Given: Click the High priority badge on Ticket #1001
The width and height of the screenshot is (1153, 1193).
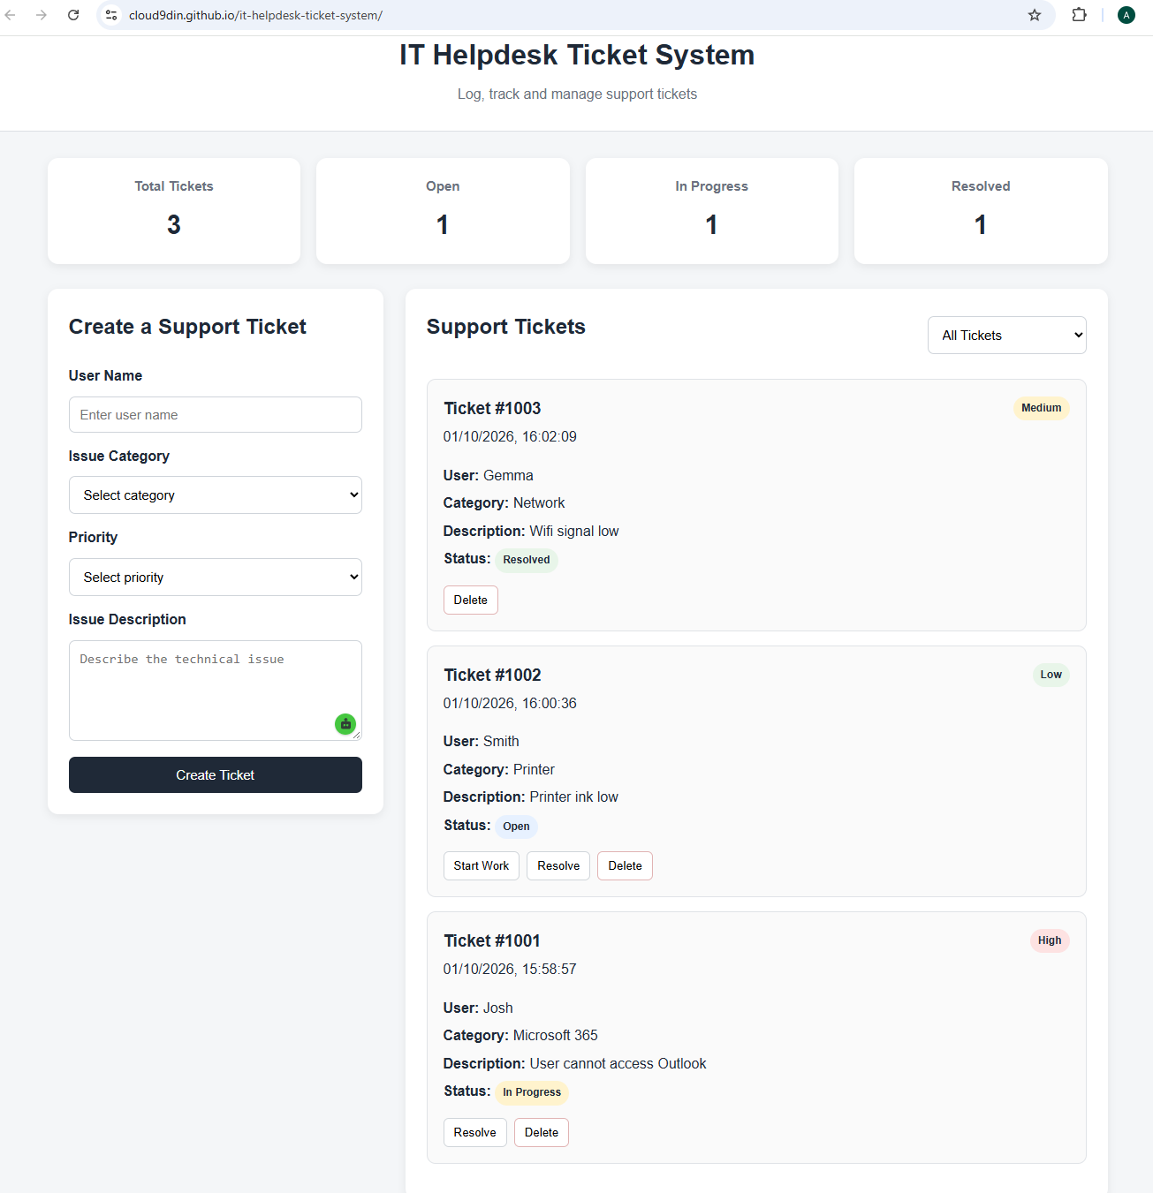Looking at the screenshot, I should pyautogui.click(x=1050, y=940).
